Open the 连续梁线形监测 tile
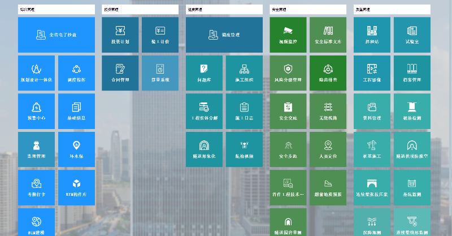Screen dimensions: 452x236 coord(412,222)
